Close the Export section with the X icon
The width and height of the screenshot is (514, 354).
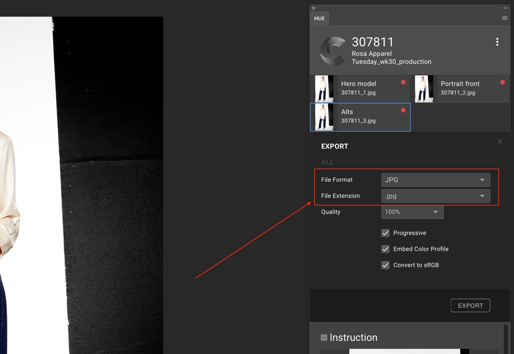499,142
